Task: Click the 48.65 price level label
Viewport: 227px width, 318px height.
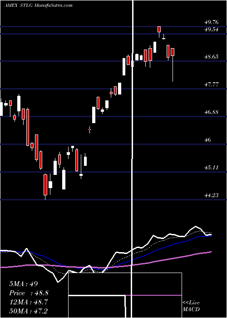Action: click(212, 57)
